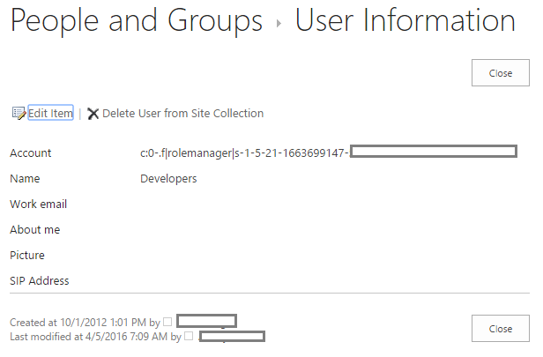
Task: Click the Work email field label
Action: [x=38, y=205]
